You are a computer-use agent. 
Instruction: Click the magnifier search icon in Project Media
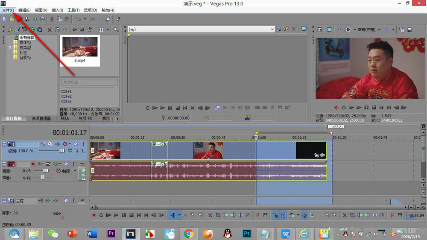116,29
